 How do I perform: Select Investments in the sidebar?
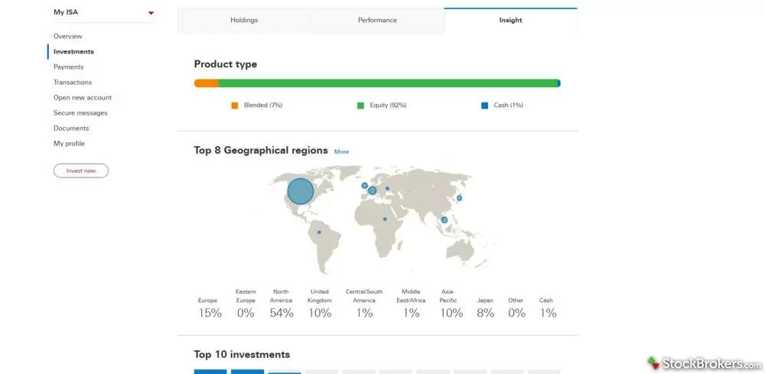tap(73, 52)
